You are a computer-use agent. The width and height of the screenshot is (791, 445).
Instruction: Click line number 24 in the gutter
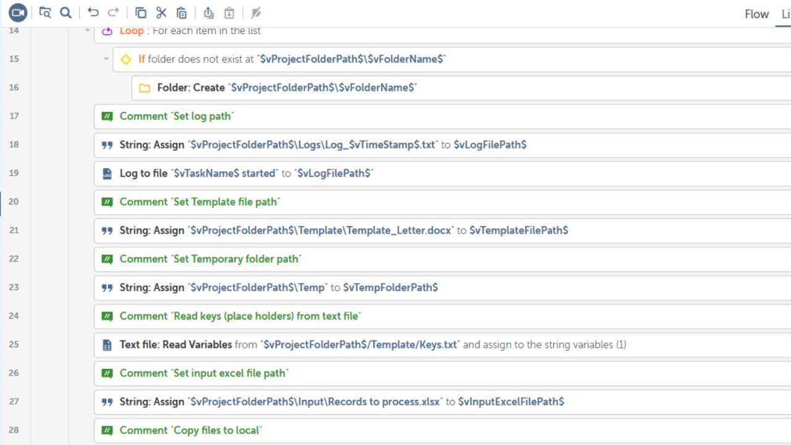(14, 316)
